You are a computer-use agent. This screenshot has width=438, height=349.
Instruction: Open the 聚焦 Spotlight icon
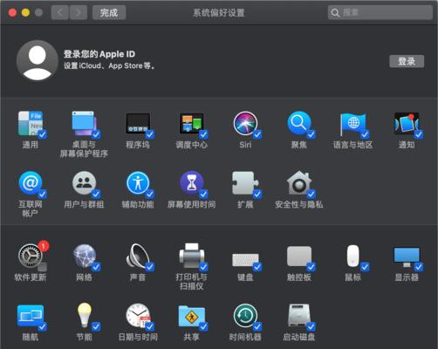click(299, 124)
